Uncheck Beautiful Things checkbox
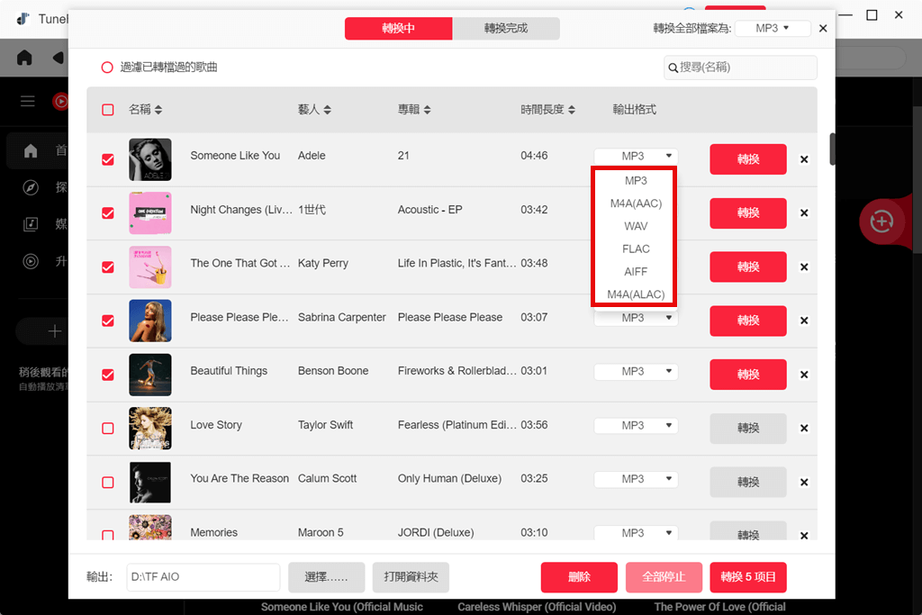Screen dimensions: 922x615 [x=108, y=375]
